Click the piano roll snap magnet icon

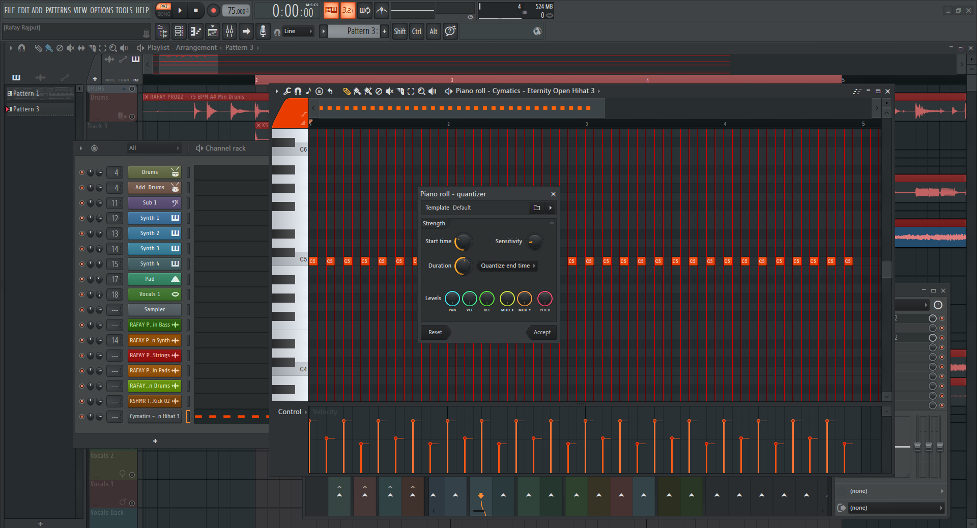click(x=298, y=92)
